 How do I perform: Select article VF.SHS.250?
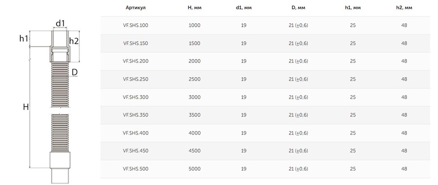(x=135, y=79)
